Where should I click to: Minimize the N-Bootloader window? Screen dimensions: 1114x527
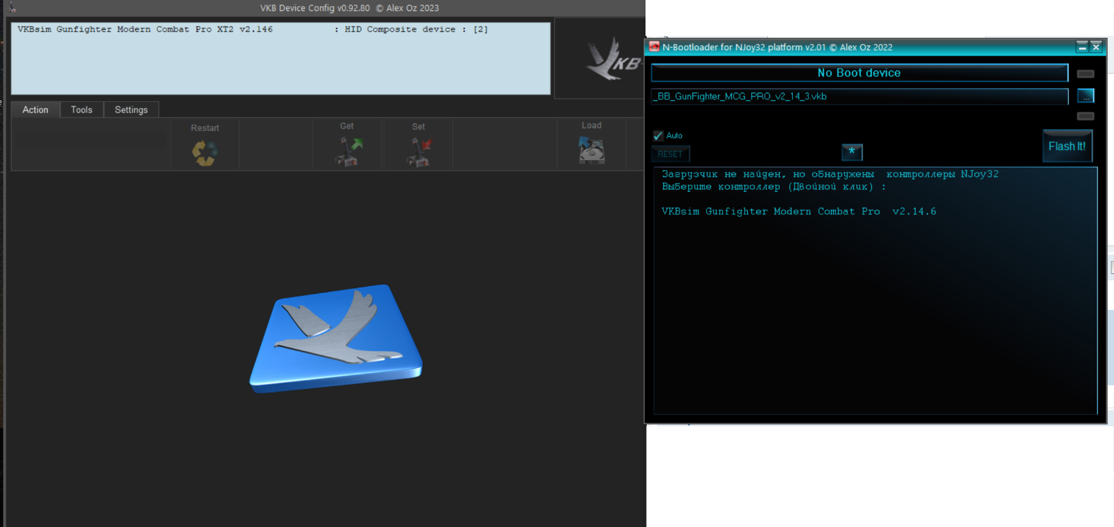click(x=1082, y=47)
